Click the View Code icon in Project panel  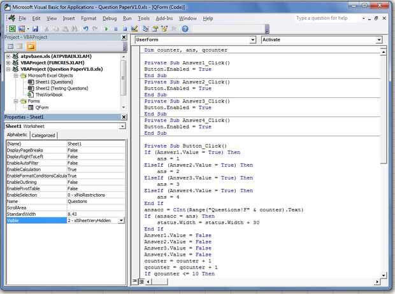10,48
